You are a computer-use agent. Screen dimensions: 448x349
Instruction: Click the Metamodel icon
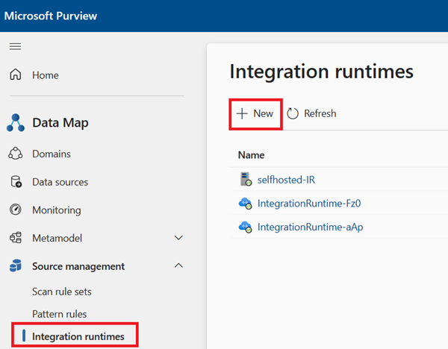pos(16,239)
